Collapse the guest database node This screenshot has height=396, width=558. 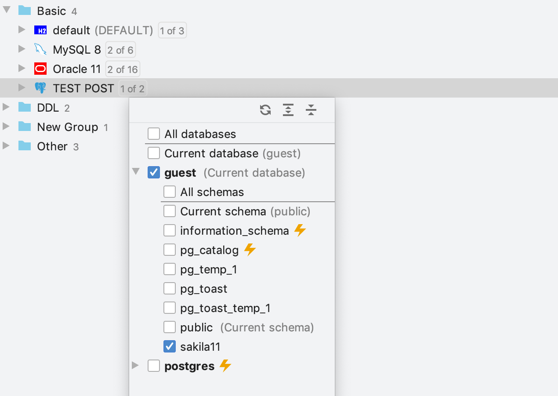tap(135, 172)
